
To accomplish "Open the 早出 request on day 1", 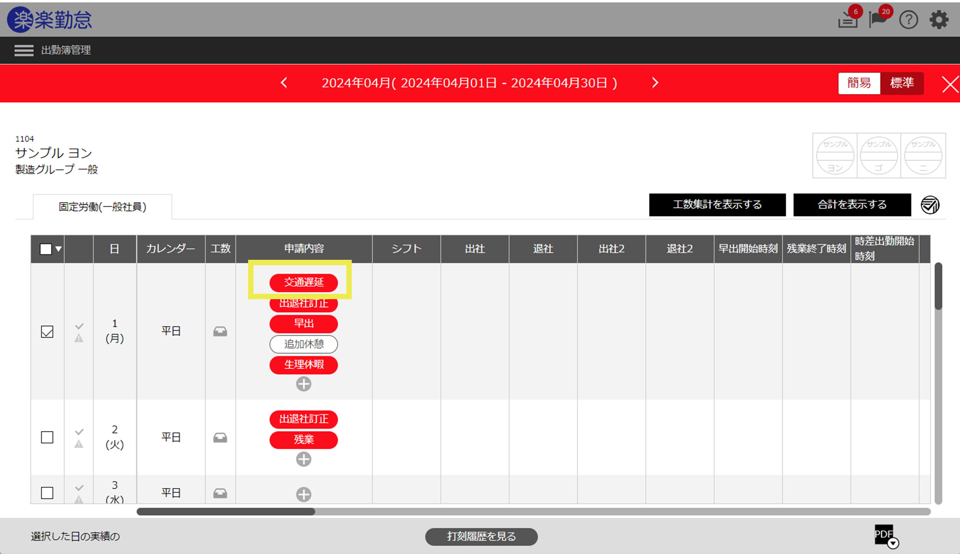I will click(x=304, y=324).
